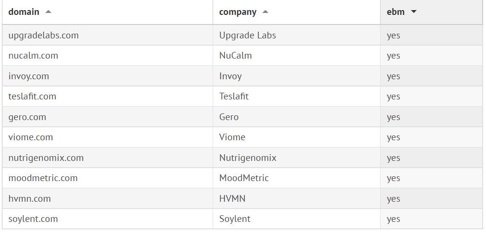The width and height of the screenshot is (486, 232).
Task: Select the Nutrigenomix company cell
Action: click(x=248, y=158)
